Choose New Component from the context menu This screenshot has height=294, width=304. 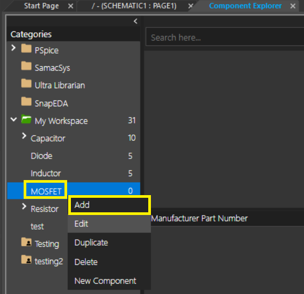(110, 281)
